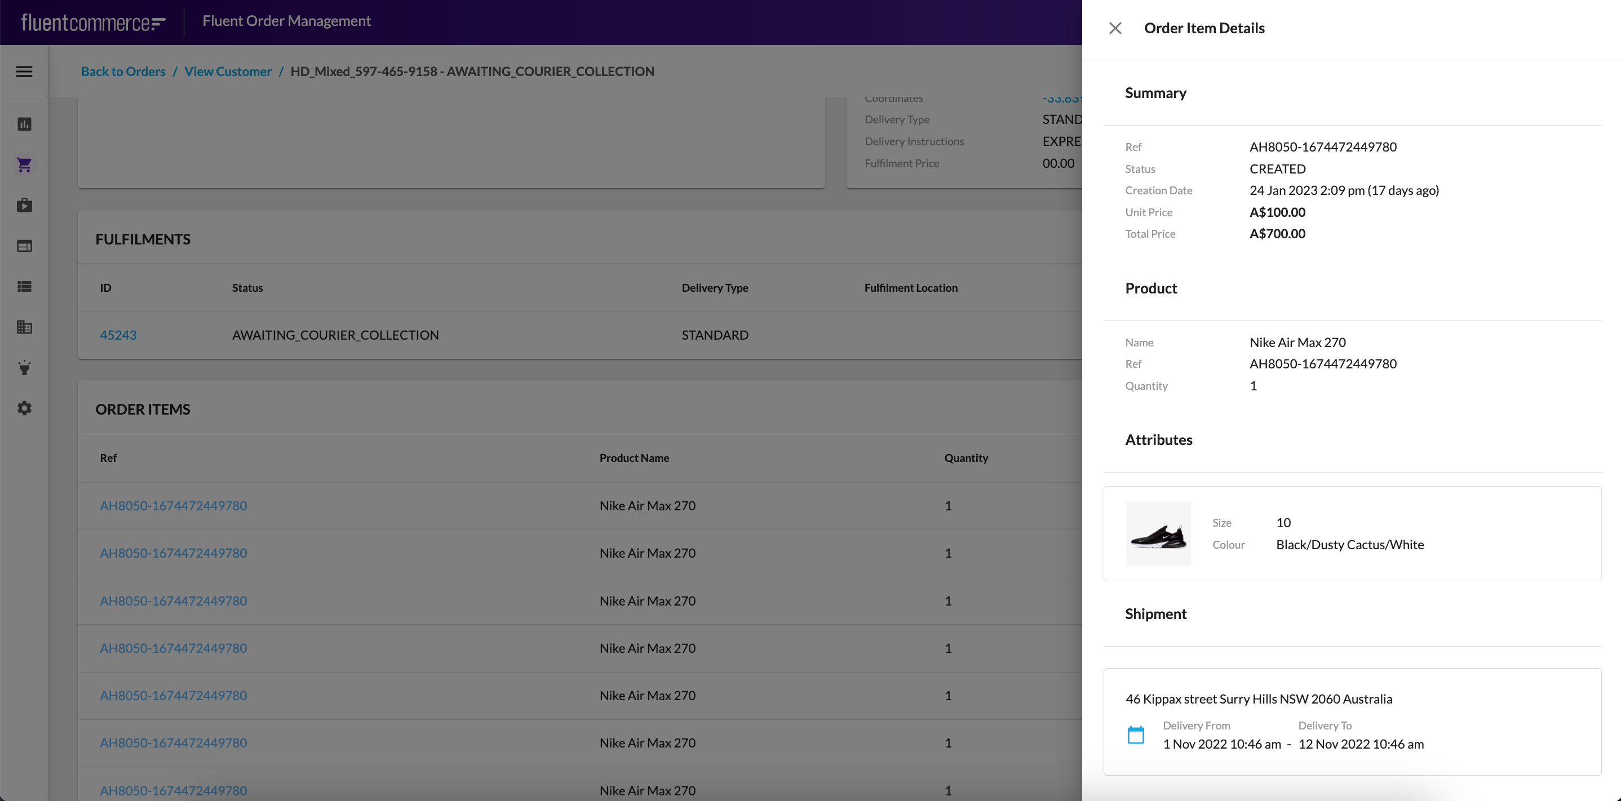Screen dimensions: 1621x801
Task: Open the list view sidebar icon
Action: tap(24, 287)
